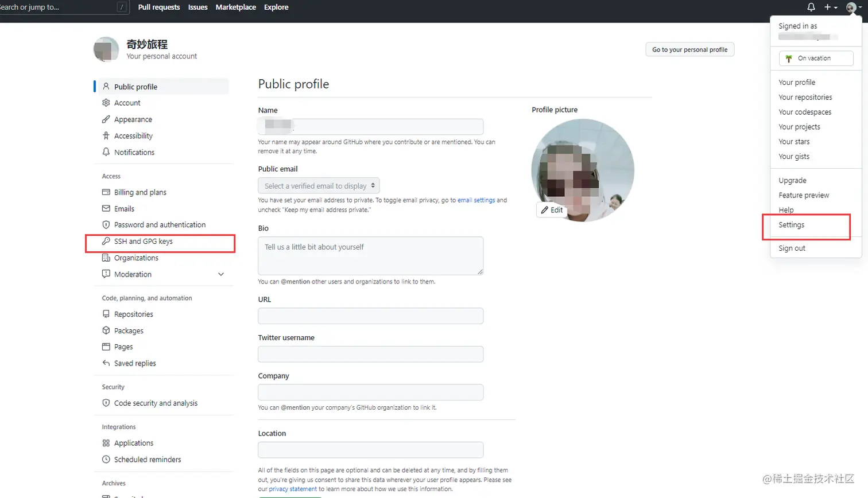Click the Code security shield icon
Screen dimensions: 868x498
(106, 403)
